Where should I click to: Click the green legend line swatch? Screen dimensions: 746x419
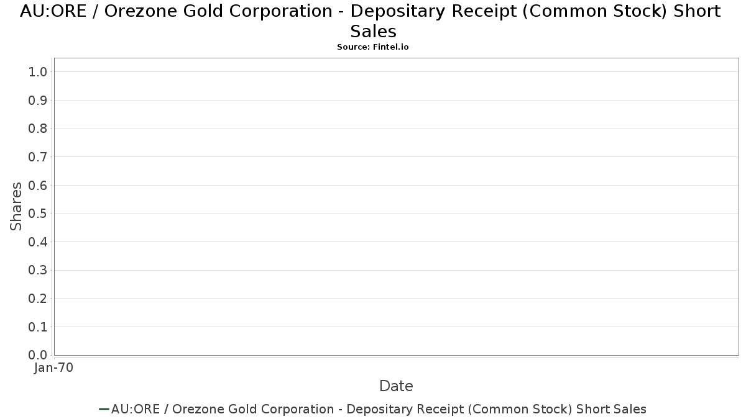104,409
